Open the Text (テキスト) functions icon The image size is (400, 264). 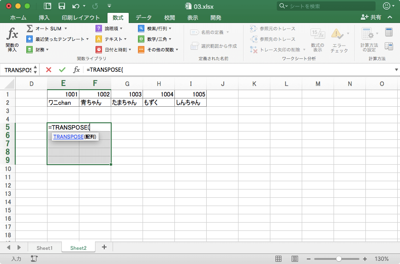click(x=99, y=39)
